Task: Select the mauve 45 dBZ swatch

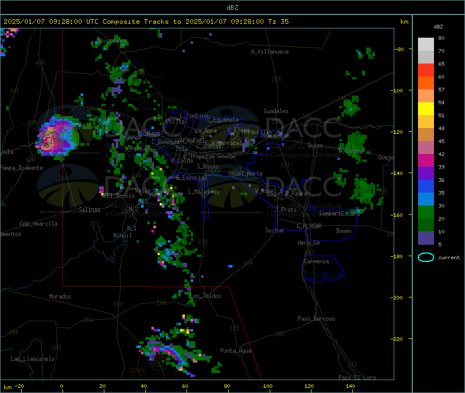Action: (x=426, y=148)
